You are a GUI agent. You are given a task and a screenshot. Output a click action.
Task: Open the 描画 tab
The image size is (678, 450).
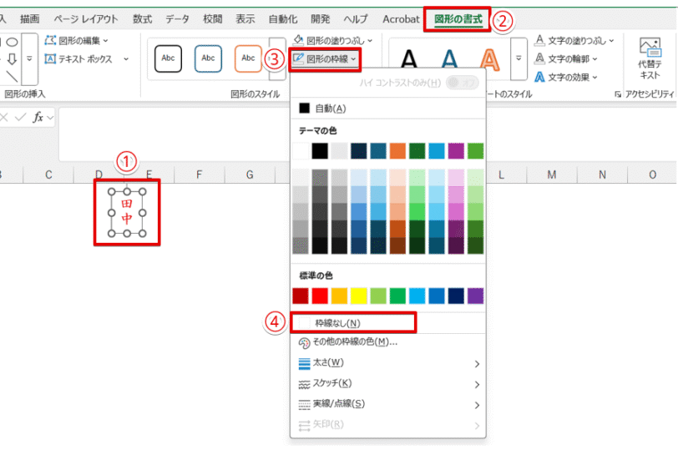(29, 19)
